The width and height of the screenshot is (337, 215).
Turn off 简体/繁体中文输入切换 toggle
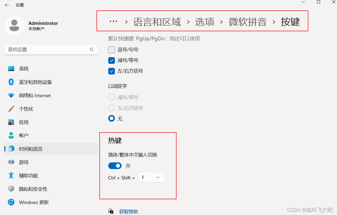[115, 166]
